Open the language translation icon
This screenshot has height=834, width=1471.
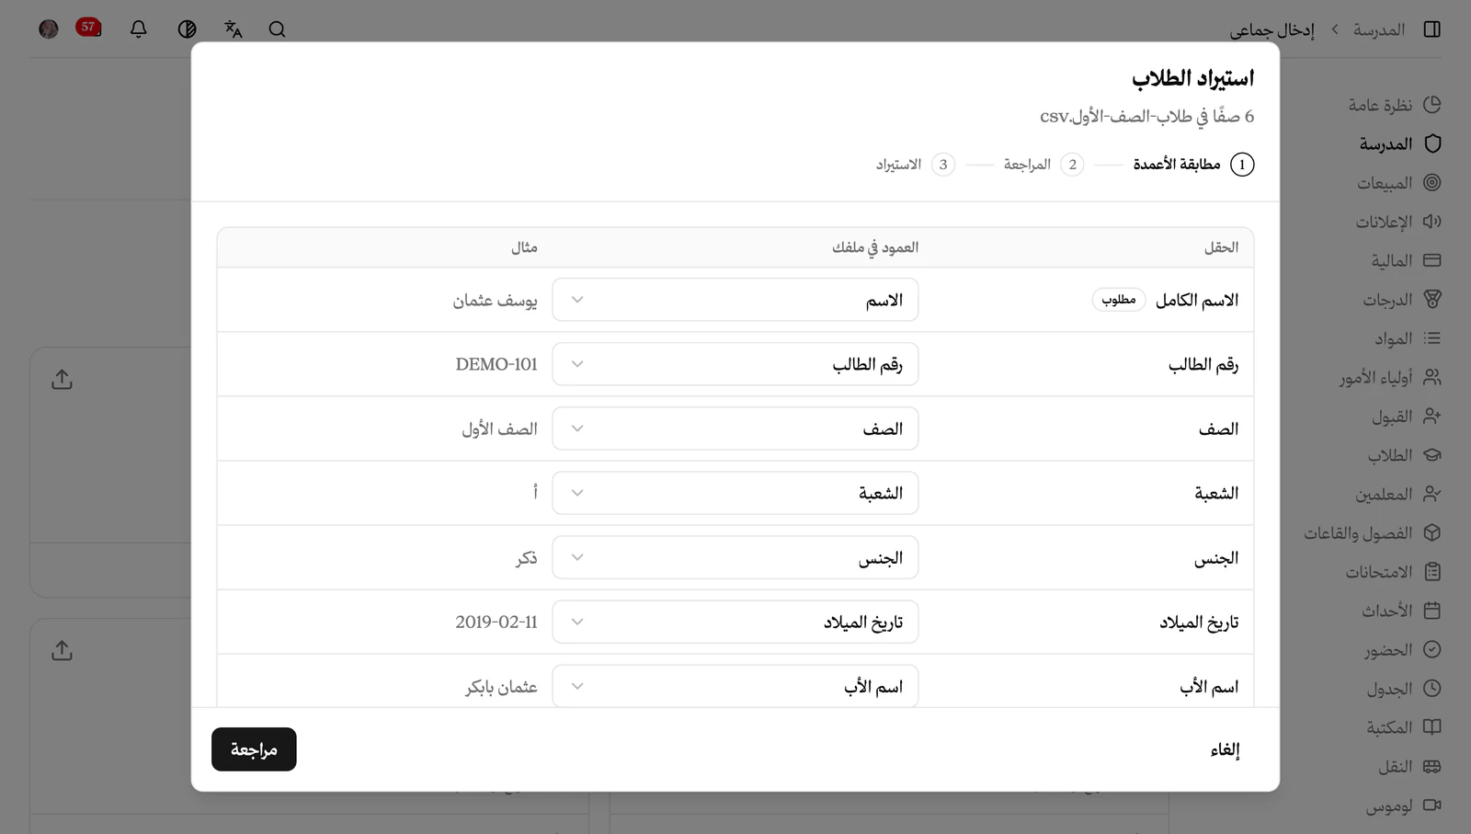pyautogui.click(x=234, y=29)
